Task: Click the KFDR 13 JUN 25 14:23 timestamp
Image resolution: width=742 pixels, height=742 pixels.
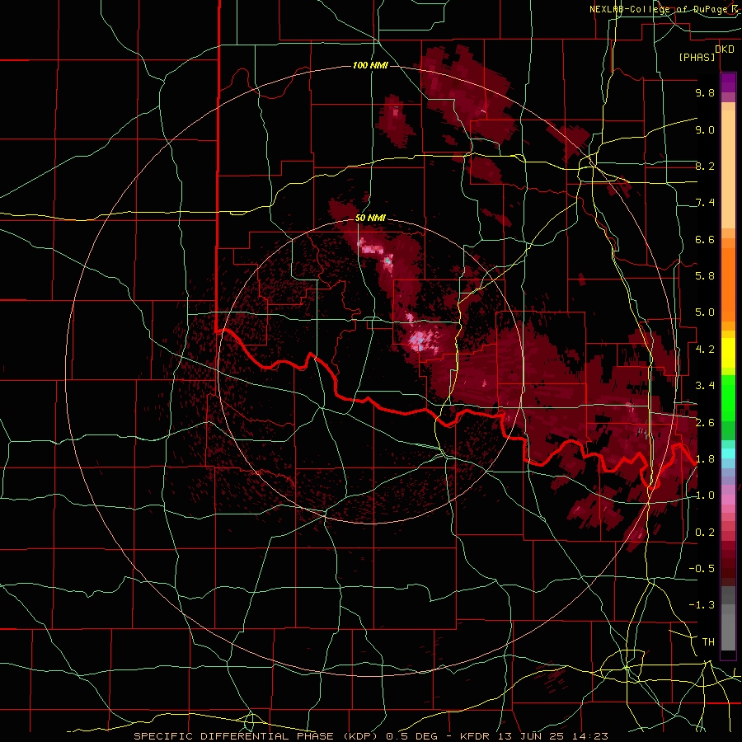Action: tap(534, 736)
